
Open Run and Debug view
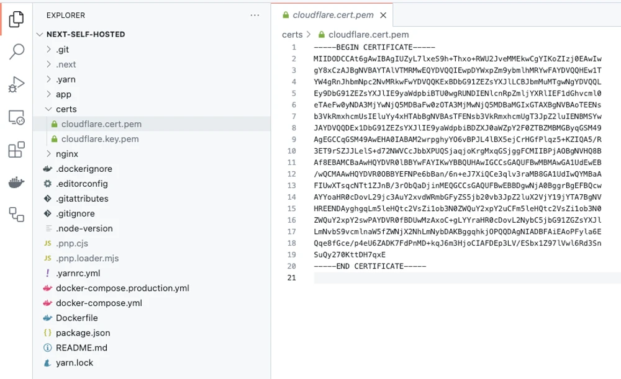click(x=16, y=84)
